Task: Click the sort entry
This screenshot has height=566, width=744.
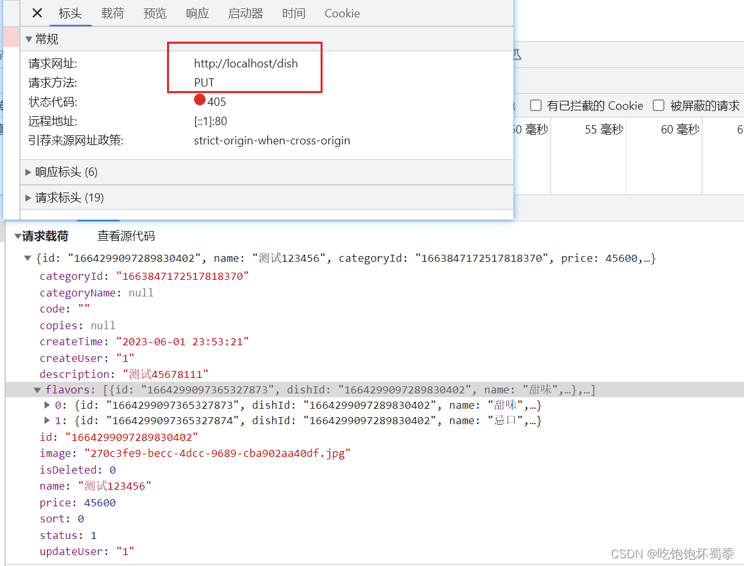Action: [x=62, y=519]
